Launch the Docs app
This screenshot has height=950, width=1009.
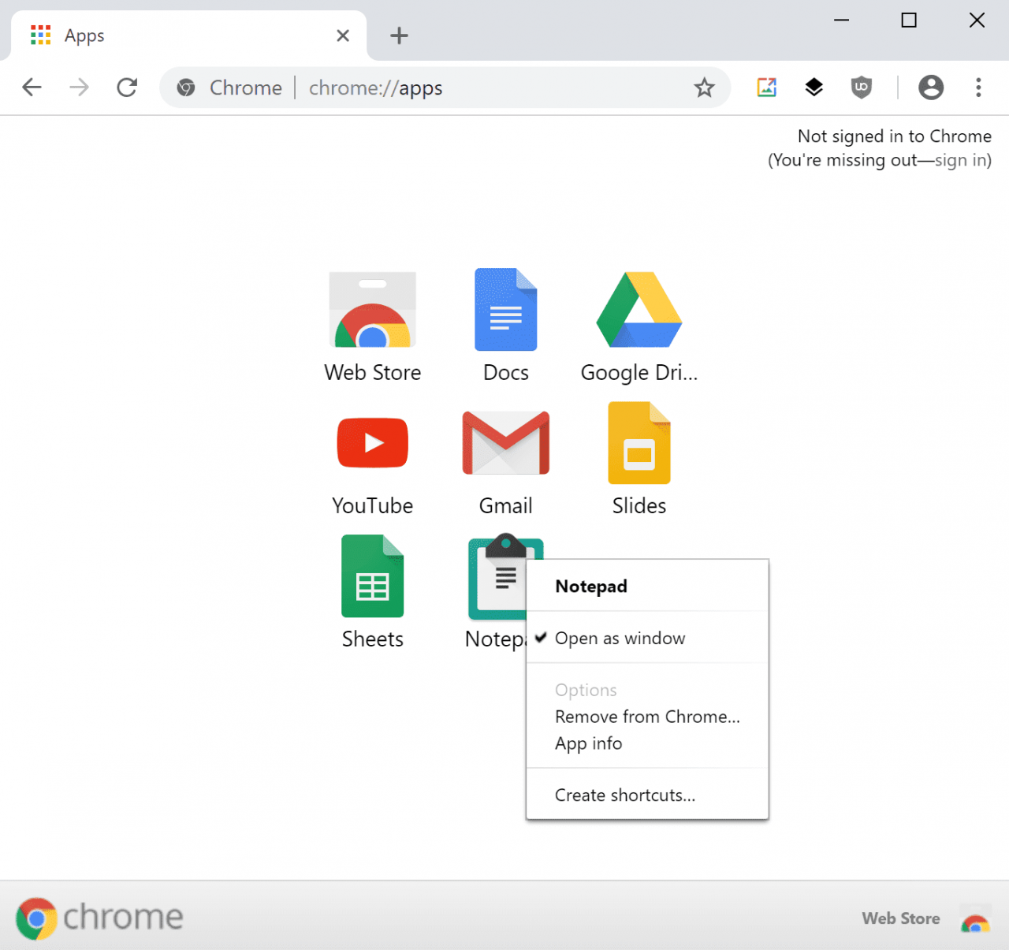click(x=505, y=310)
